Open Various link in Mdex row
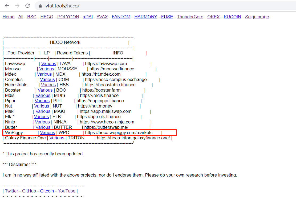This screenshot has width=296, height=206. pos(44,74)
